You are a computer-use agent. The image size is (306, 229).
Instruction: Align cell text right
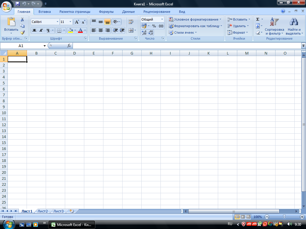click(107, 30)
